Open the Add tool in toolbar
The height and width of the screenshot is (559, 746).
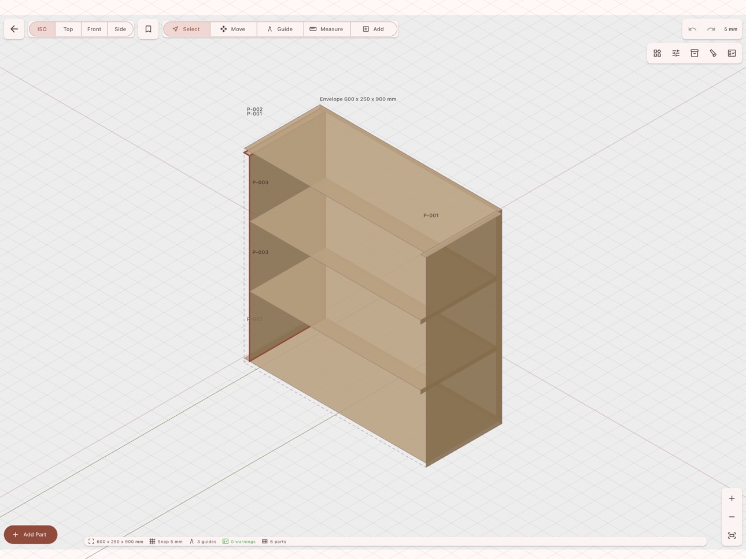point(374,29)
